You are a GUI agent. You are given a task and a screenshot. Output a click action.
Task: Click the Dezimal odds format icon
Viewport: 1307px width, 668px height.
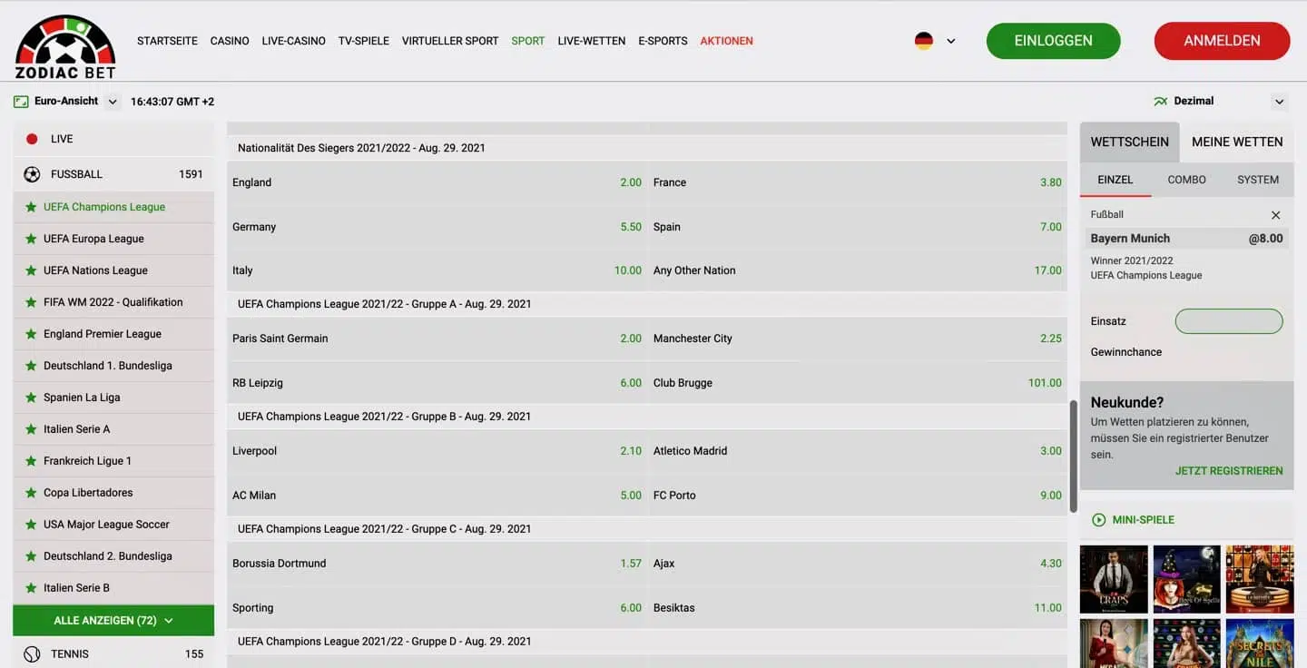pos(1160,102)
